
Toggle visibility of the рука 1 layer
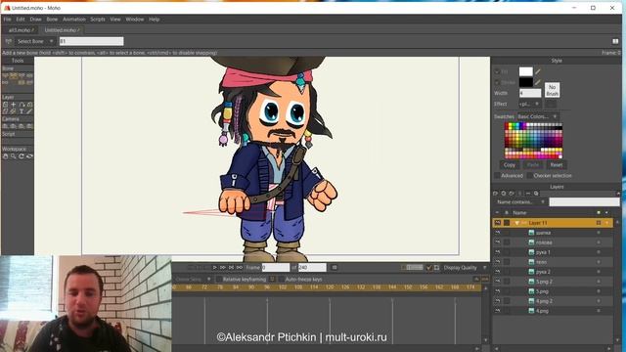click(x=498, y=252)
